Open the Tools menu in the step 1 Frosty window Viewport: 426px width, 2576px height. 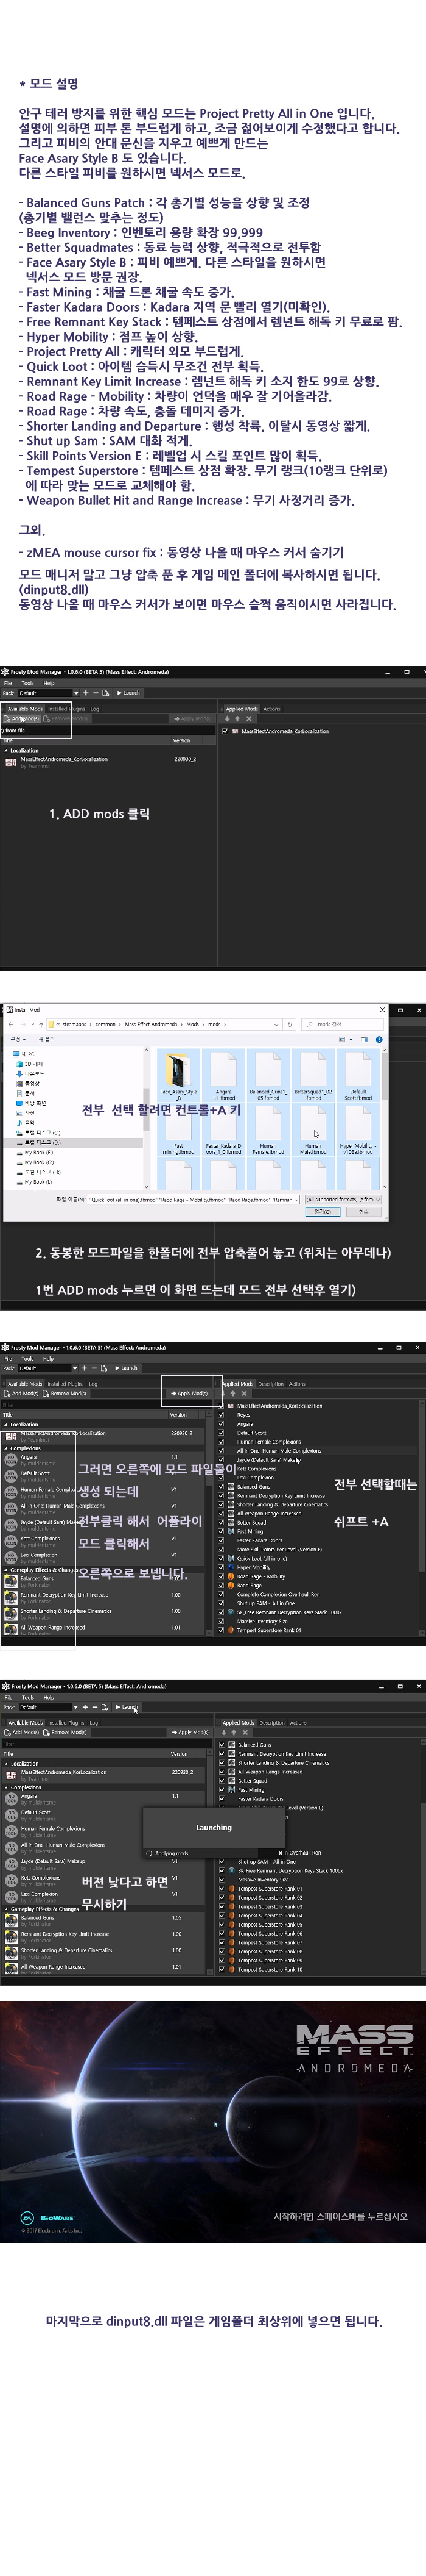(x=27, y=683)
